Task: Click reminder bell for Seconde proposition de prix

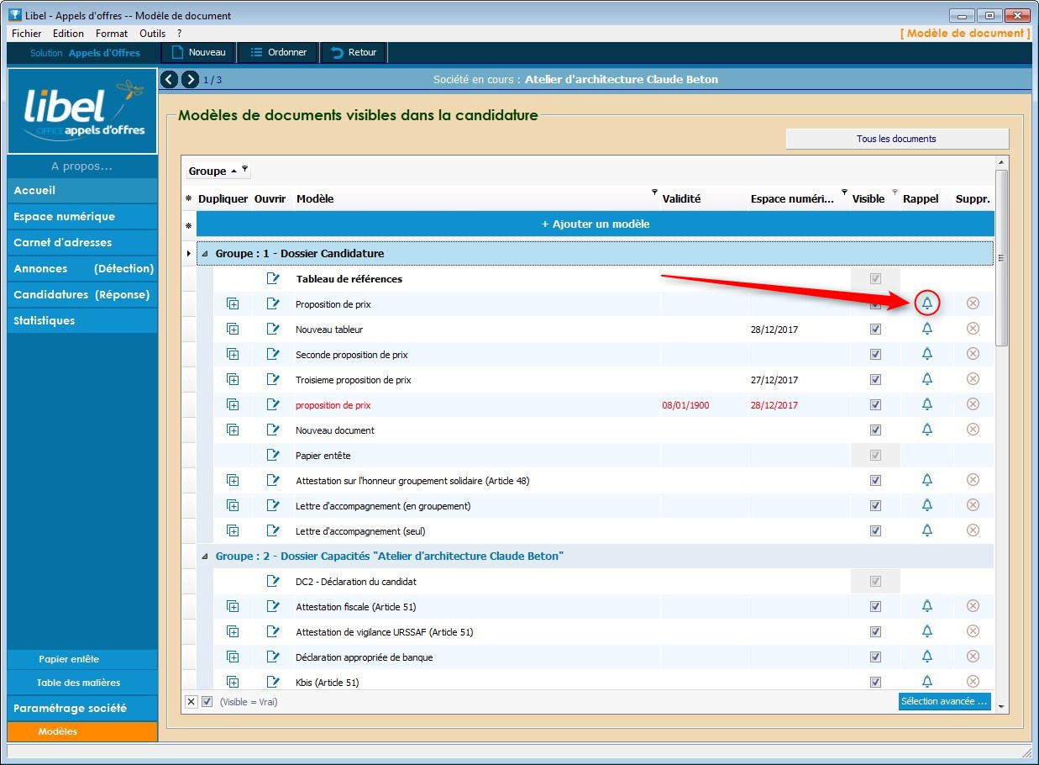Action: [927, 354]
